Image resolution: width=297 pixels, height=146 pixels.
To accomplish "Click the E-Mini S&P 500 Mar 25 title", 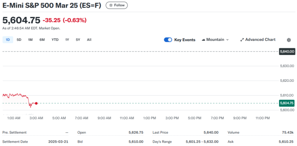I will tap(52, 5).
